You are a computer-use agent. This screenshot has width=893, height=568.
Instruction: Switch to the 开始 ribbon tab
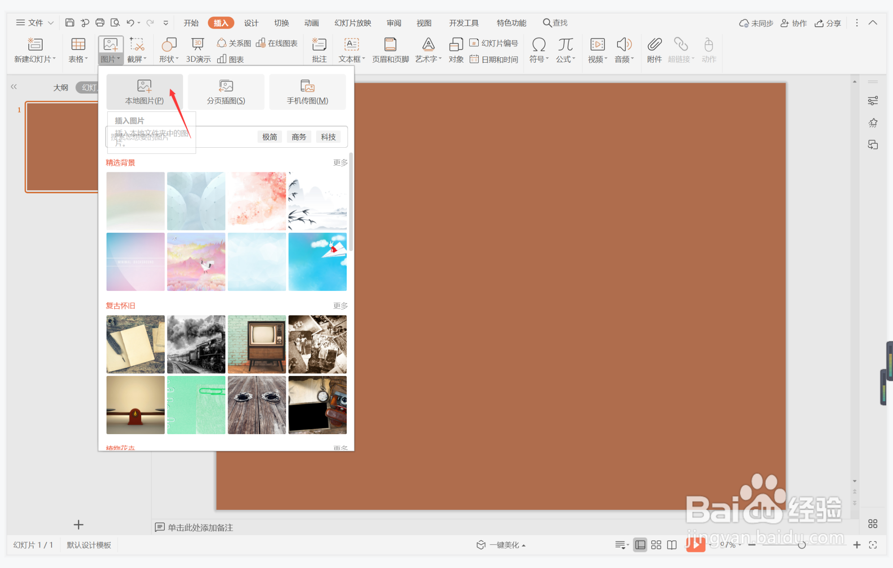pos(191,23)
